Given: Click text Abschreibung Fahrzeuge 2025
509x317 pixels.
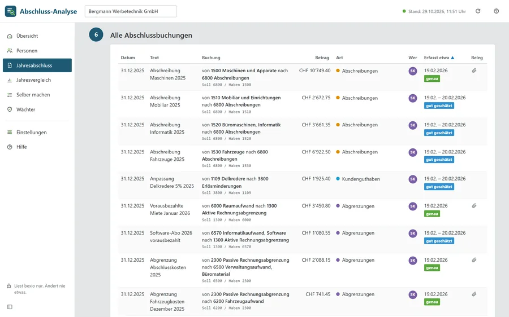Looking at the screenshot, I should click(167, 156).
